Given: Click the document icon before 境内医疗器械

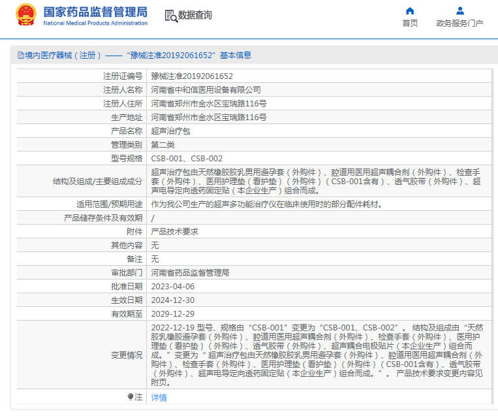Looking at the screenshot, I should 21,56.
